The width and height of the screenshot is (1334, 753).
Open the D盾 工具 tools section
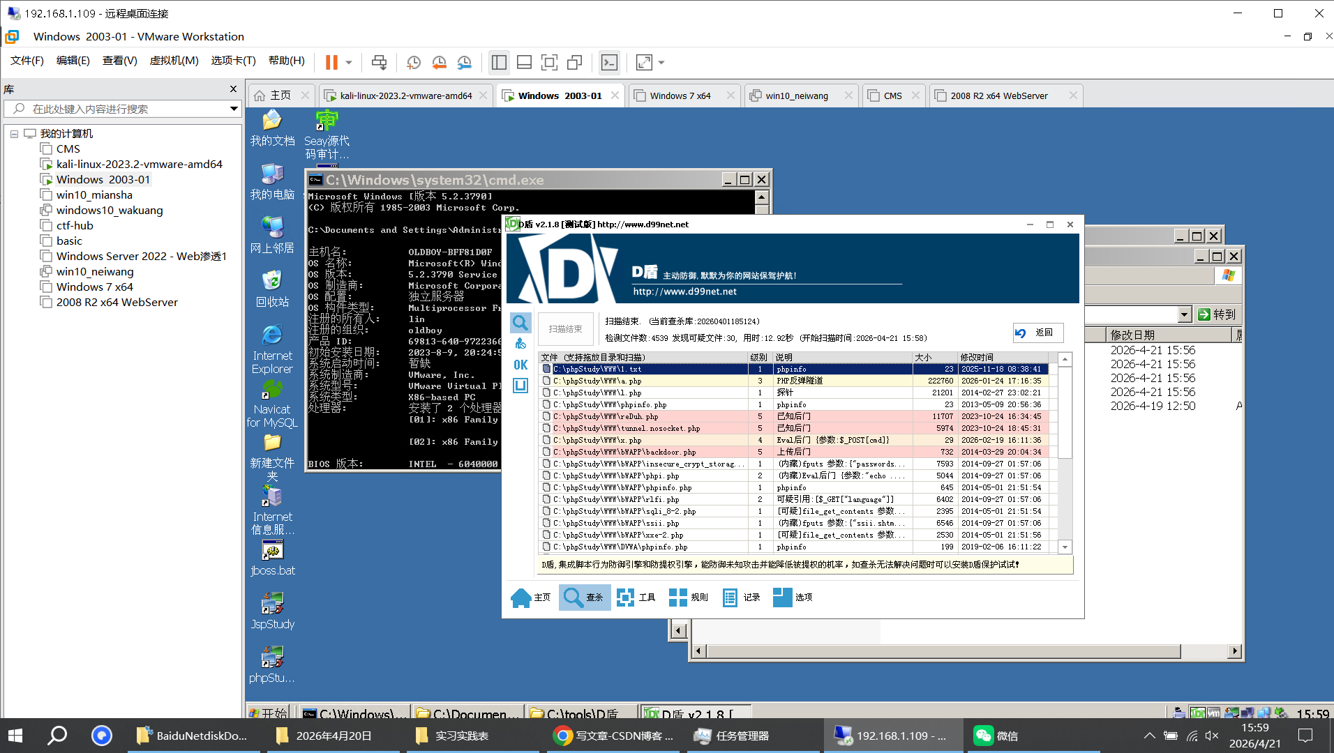(636, 598)
